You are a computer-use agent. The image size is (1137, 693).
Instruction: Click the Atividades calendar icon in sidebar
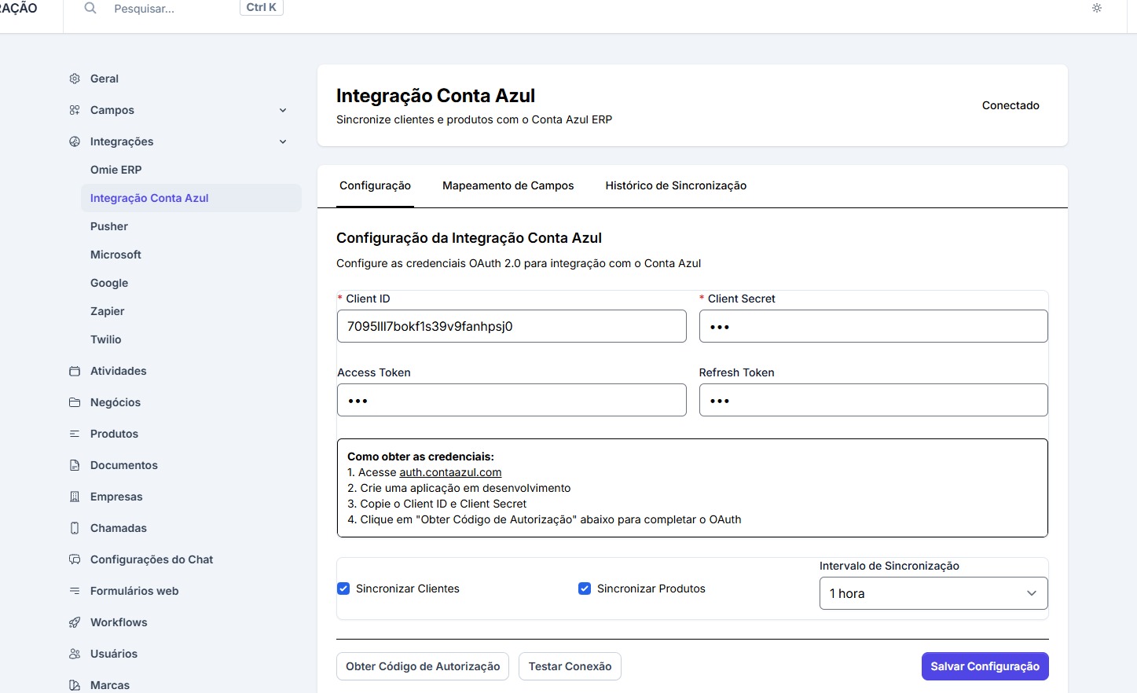point(75,371)
